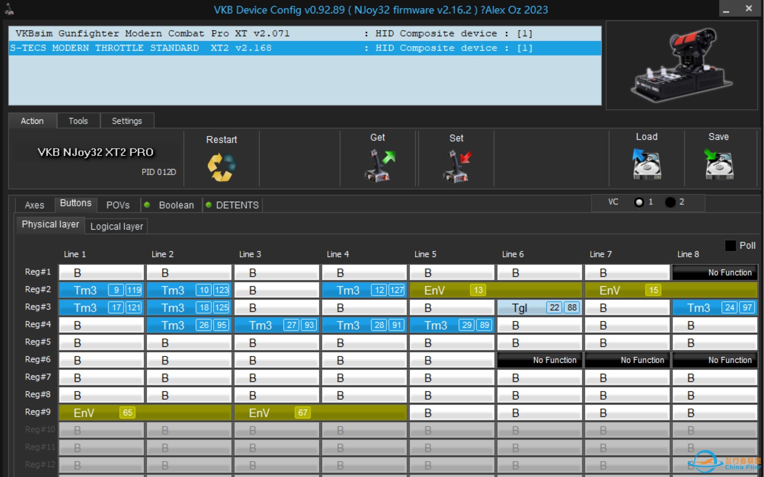Click the No Function cell in Reg#1 Line 8
This screenshot has height=477, width=764.
715,273
